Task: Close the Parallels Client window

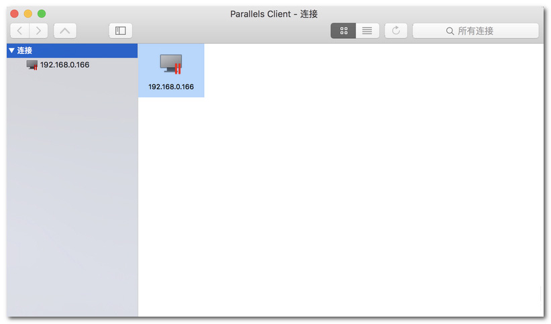Action: point(14,13)
